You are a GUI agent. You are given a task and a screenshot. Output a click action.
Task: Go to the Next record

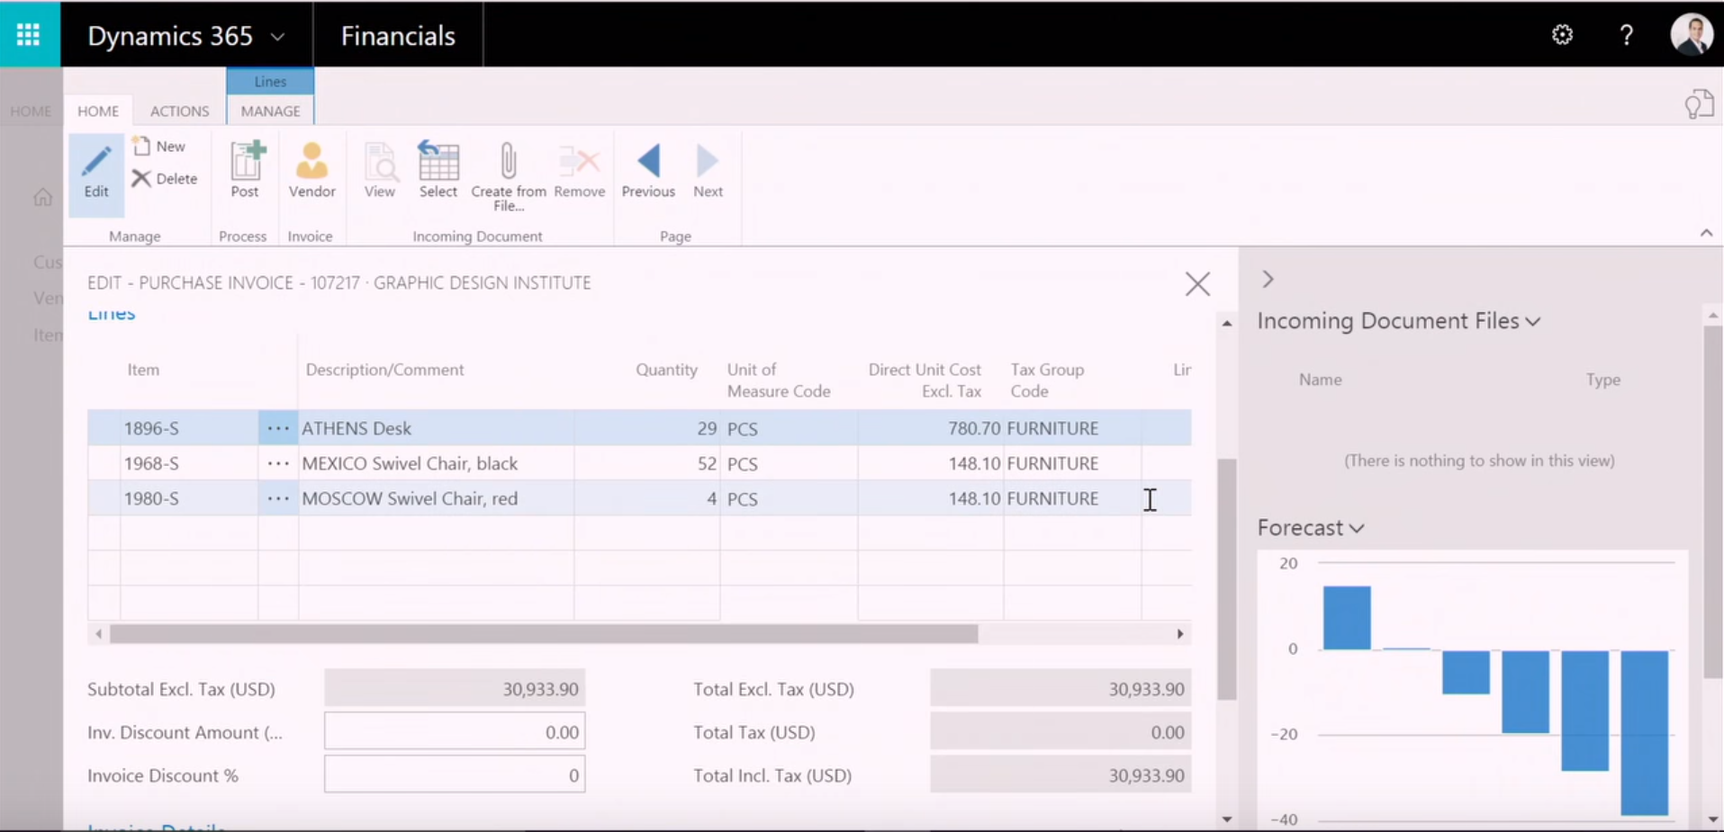point(708,170)
